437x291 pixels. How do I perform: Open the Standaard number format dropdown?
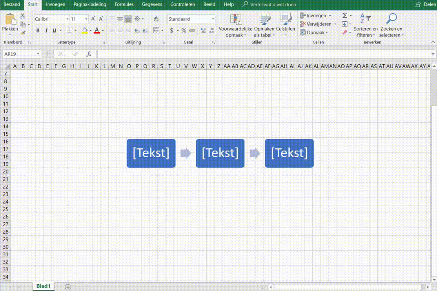[x=213, y=19]
